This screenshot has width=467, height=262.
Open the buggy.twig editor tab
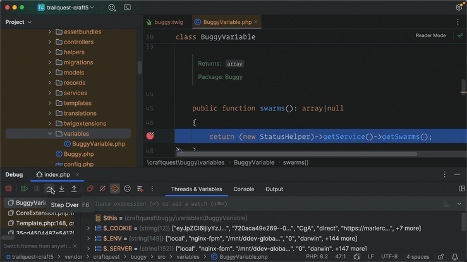pos(167,22)
